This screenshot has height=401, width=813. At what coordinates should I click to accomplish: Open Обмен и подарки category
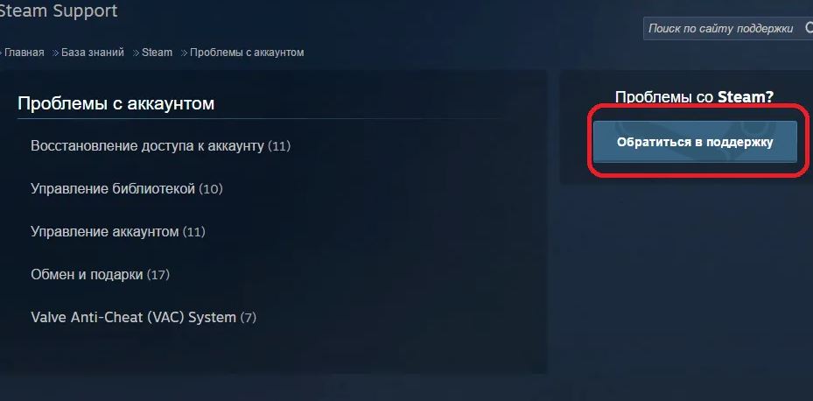point(100,274)
